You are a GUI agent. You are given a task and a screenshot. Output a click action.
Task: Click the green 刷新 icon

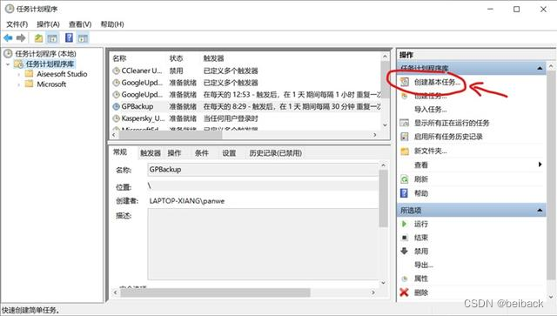405,179
